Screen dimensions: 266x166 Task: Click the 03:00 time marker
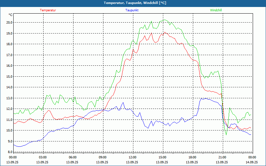click(x=43, y=157)
